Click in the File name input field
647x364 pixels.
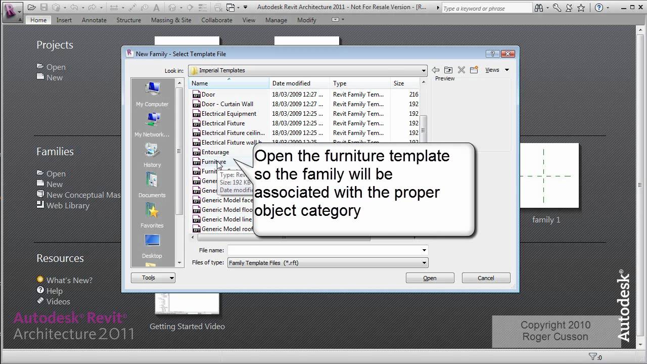point(323,250)
